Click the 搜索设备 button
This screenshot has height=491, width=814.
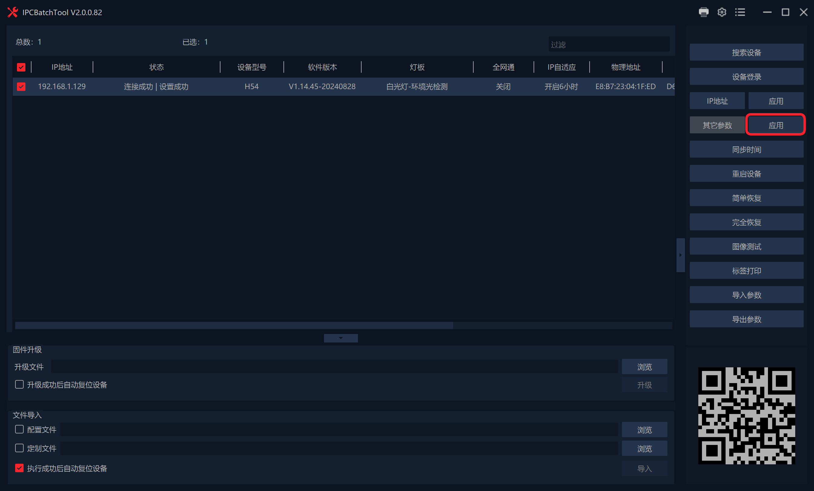(x=746, y=52)
